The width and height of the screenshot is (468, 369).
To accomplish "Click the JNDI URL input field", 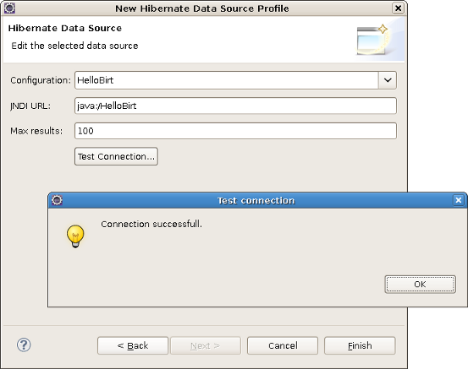I will pyautogui.click(x=235, y=106).
